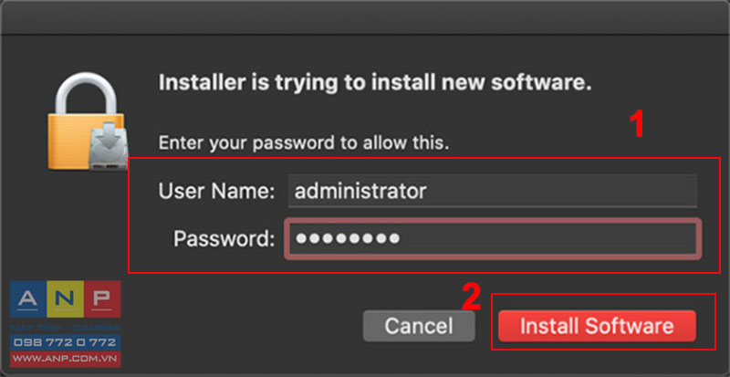This screenshot has width=730, height=377.
Task: Focus the User Name field showing administrator
Action: click(493, 191)
